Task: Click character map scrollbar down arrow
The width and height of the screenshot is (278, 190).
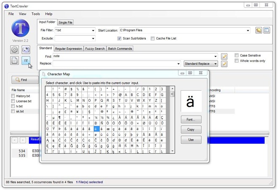Action: 172,151
